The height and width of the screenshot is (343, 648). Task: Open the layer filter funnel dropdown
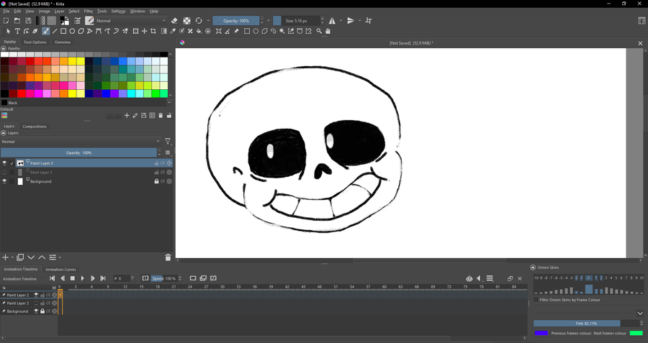point(168,142)
